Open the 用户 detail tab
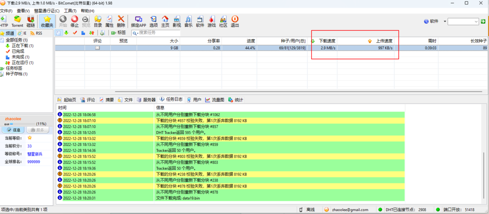The image size is (489, 214). [194, 100]
